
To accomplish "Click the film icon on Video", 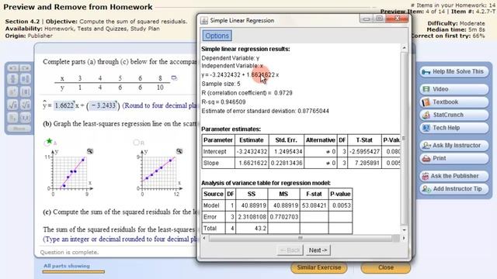I will click(426, 89).
